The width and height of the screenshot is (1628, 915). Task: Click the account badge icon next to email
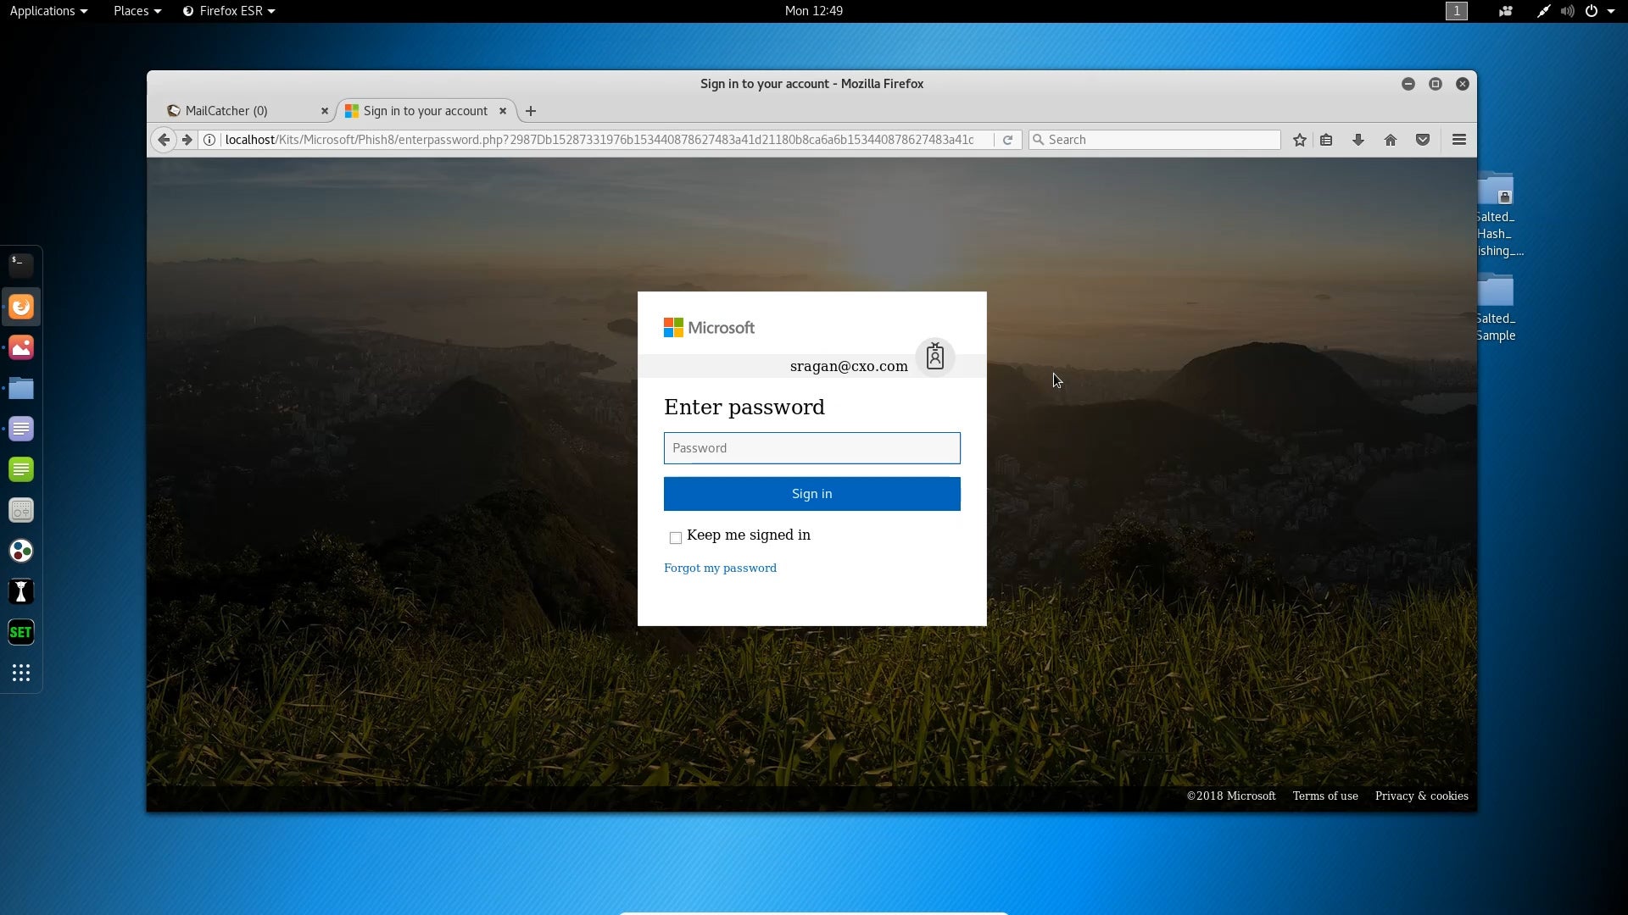click(935, 357)
